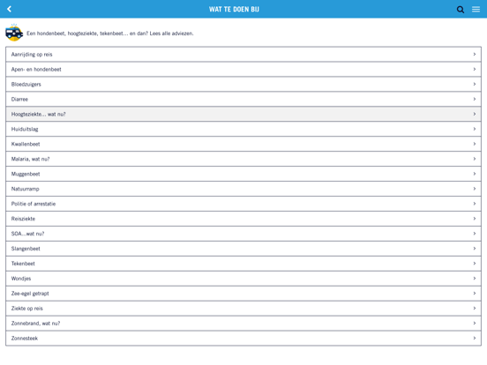Click the ambulance icon beside the intro text
This screenshot has height=365, width=487.
pyautogui.click(x=14, y=33)
